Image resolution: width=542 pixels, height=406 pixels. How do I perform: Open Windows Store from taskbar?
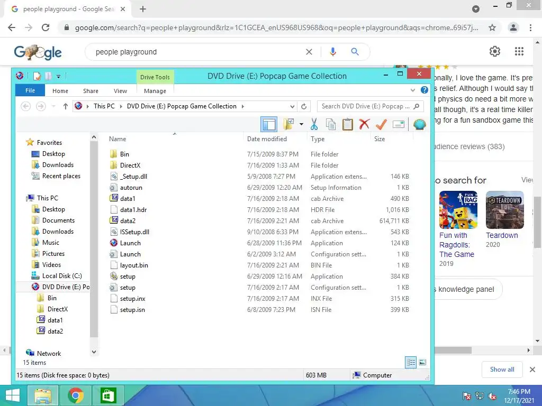click(108, 395)
